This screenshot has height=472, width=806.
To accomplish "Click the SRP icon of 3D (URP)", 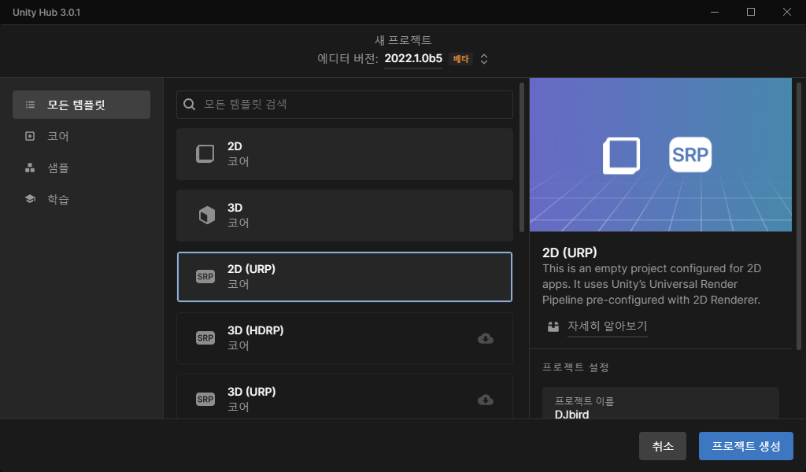I will 205,399.
